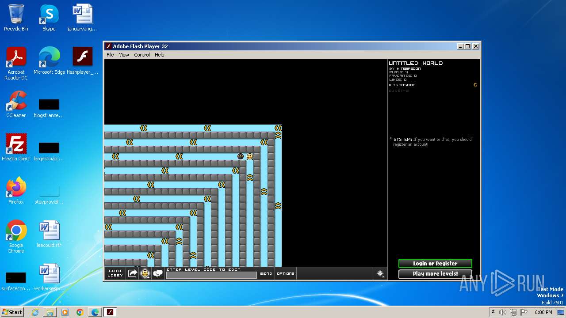Maximize the Adobe Flash Player window
Image resolution: width=566 pixels, height=318 pixels.
click(468, 46)
